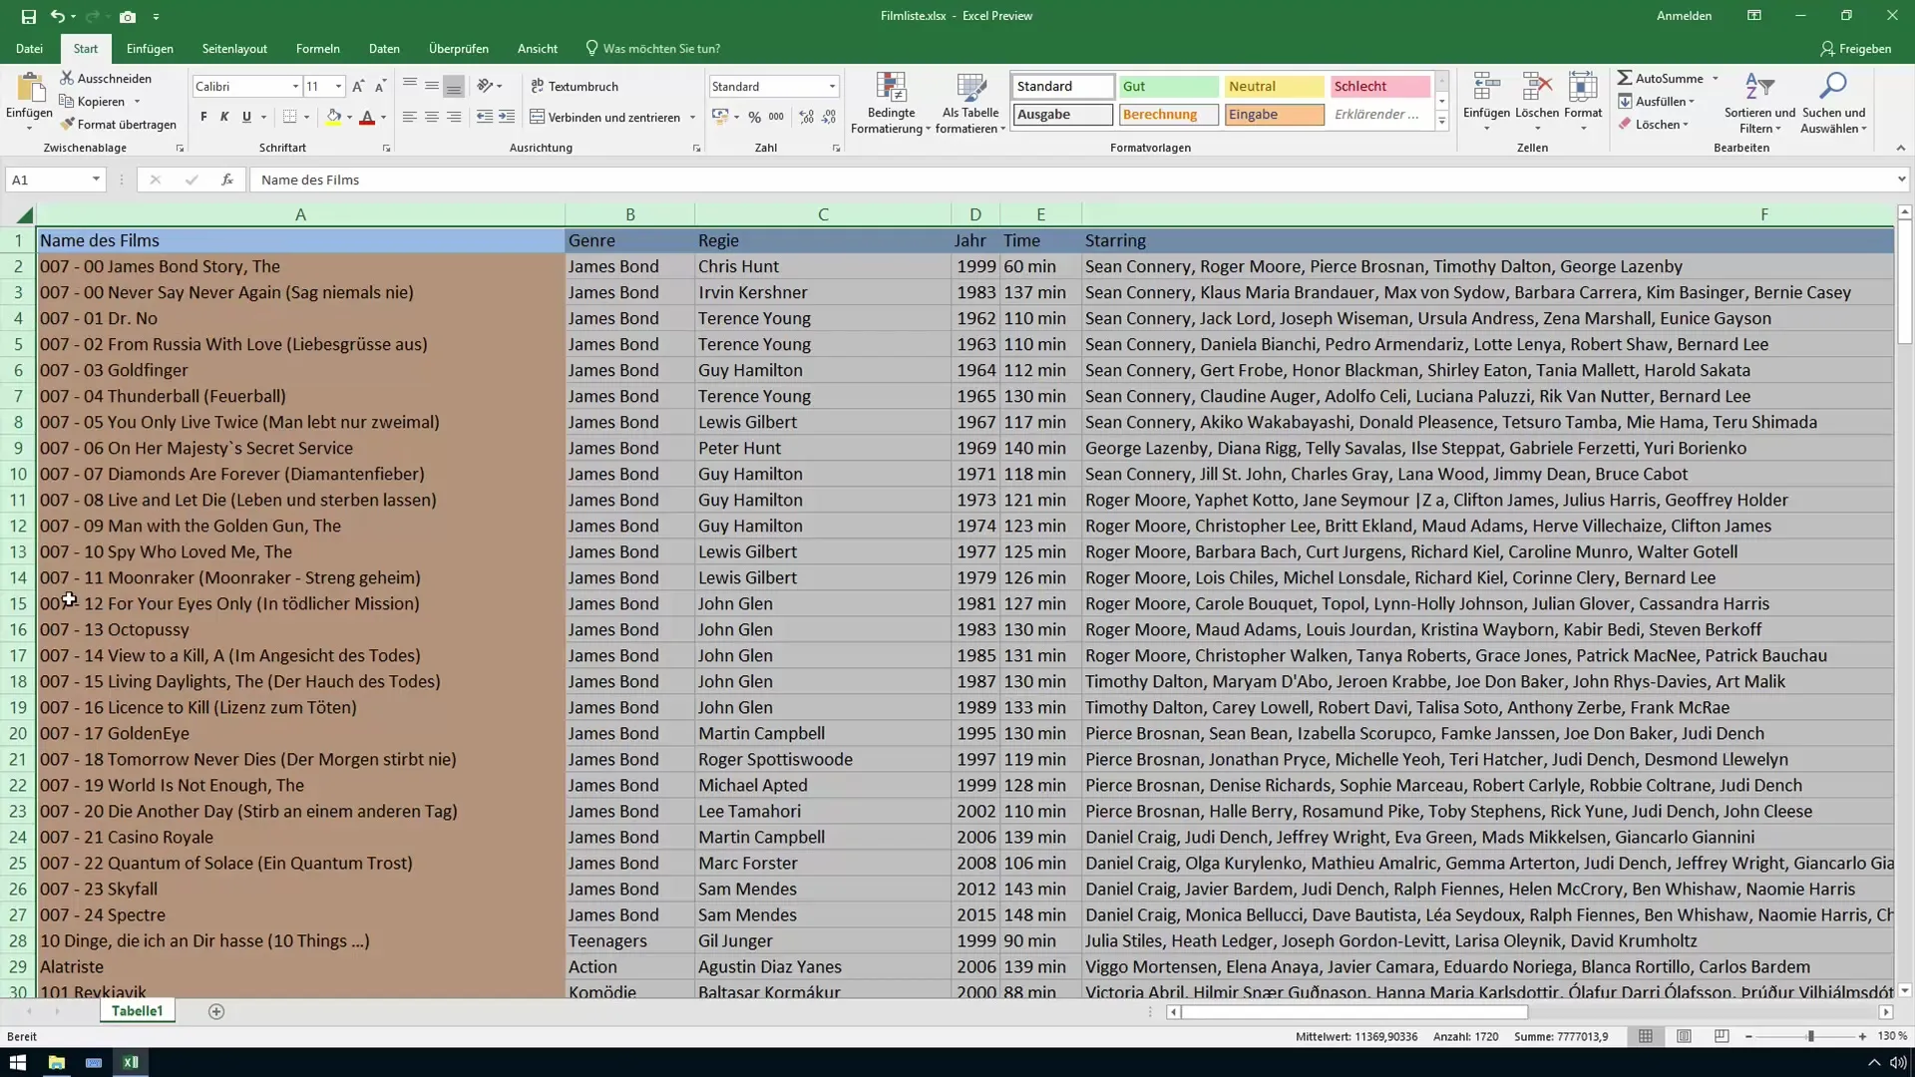Expand the AutoSumme dropdown arrow
Viewport: 1915px width, 1077px height.
tap(1716, 78)
